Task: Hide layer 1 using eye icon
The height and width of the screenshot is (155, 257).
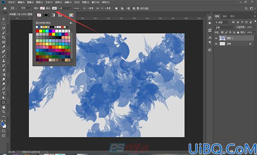Action: pyautogui.click(x=216, y=38)
